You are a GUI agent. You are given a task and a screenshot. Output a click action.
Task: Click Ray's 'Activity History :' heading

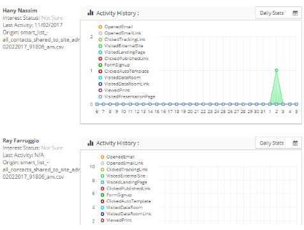(x=118, y=143)
